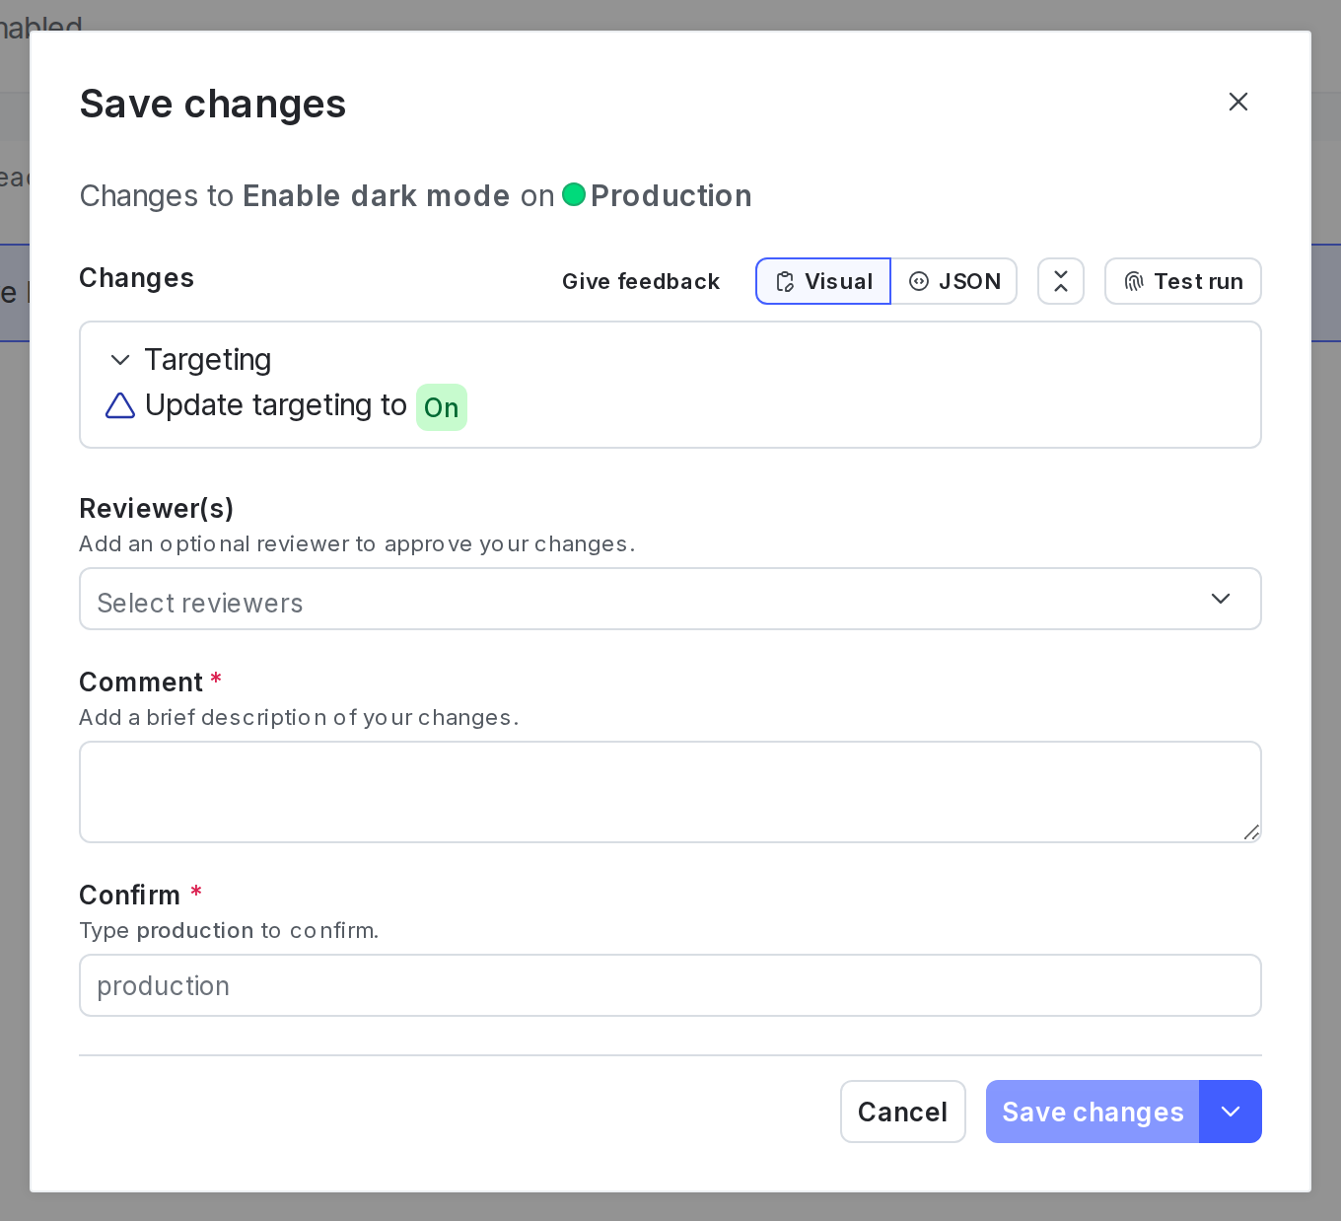Click the fingerprint icon inside Test run

tap(1133, 281)
